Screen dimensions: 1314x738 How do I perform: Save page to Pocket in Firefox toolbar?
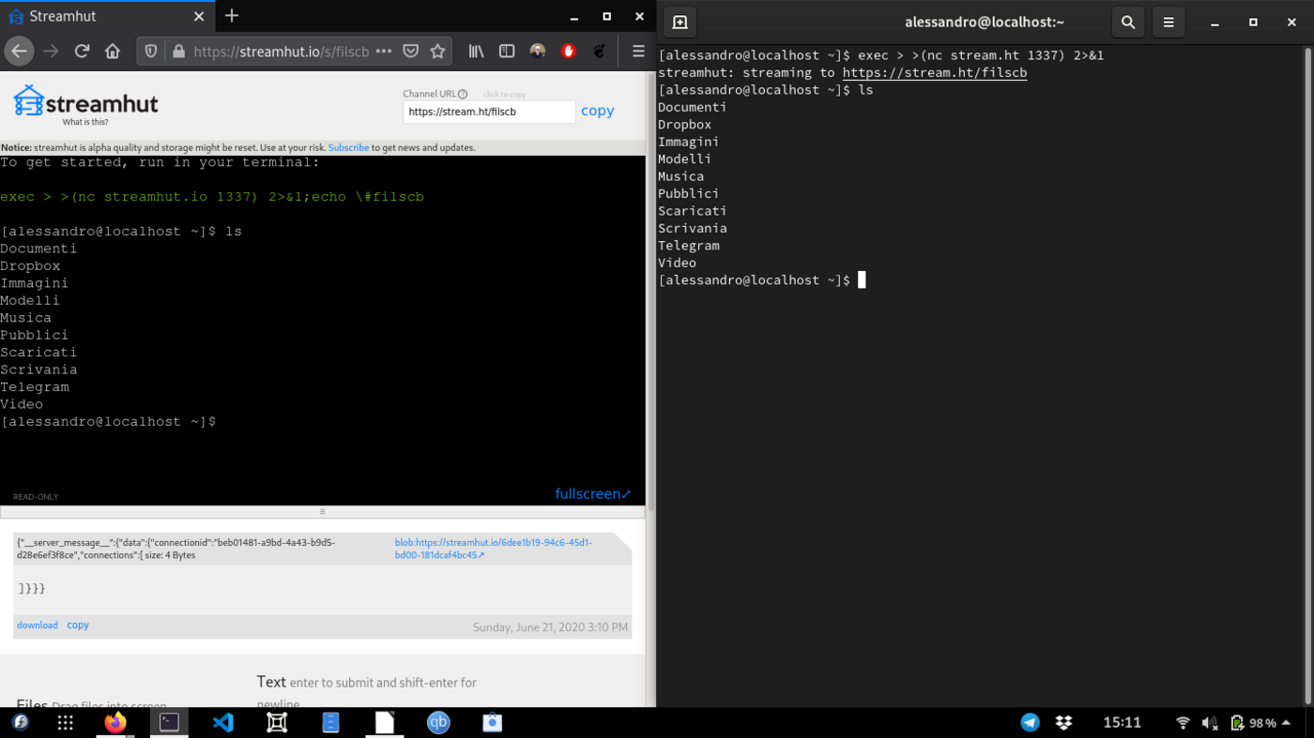[x=411, y=52]
